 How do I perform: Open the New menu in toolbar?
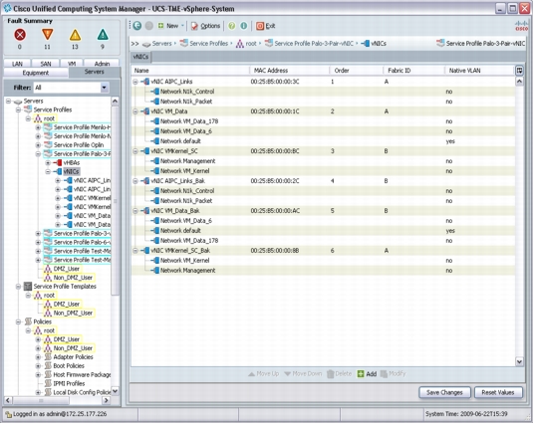pyautogui.click(x=170, y=26)
